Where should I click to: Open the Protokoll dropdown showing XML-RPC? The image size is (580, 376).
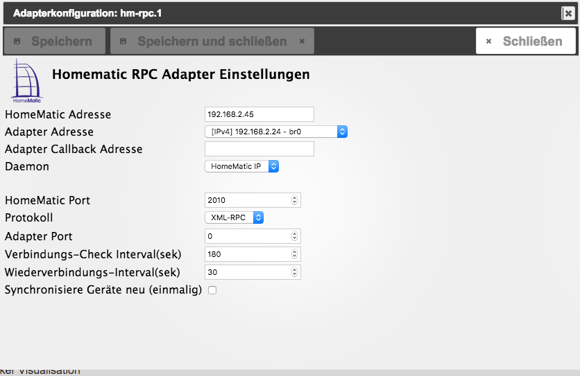234,217
